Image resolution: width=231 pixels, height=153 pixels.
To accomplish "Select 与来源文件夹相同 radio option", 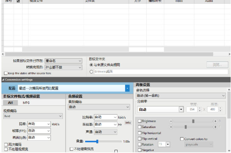I will (x=91, y=65).
